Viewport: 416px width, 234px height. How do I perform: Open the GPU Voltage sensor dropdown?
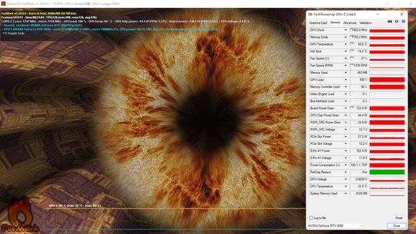[345, 180]
